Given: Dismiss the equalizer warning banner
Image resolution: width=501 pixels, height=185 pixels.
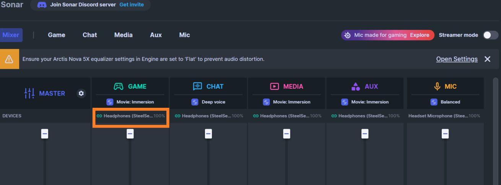Looking at the screenshot, I should coord(487,59).
